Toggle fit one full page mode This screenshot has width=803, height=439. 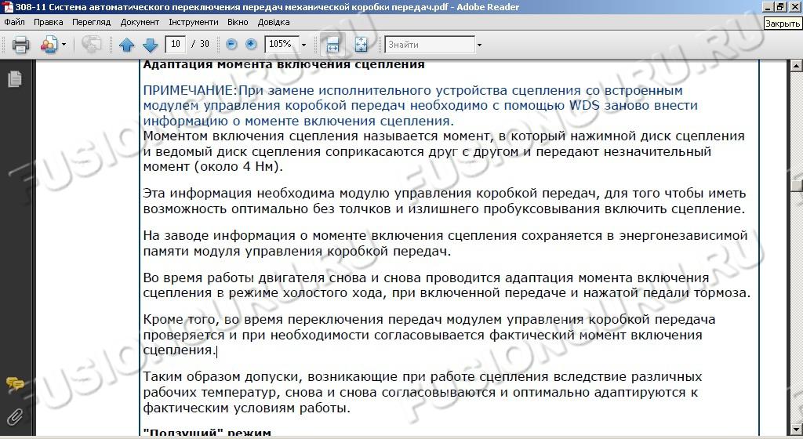click(361, 45)
